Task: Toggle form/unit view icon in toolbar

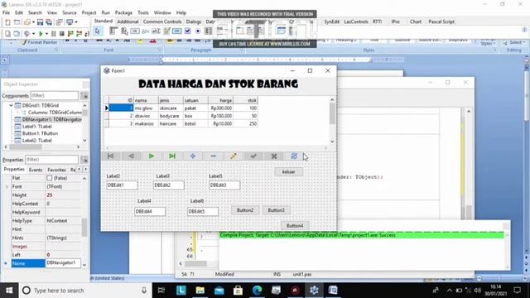Action: click(x=59, y=22)
